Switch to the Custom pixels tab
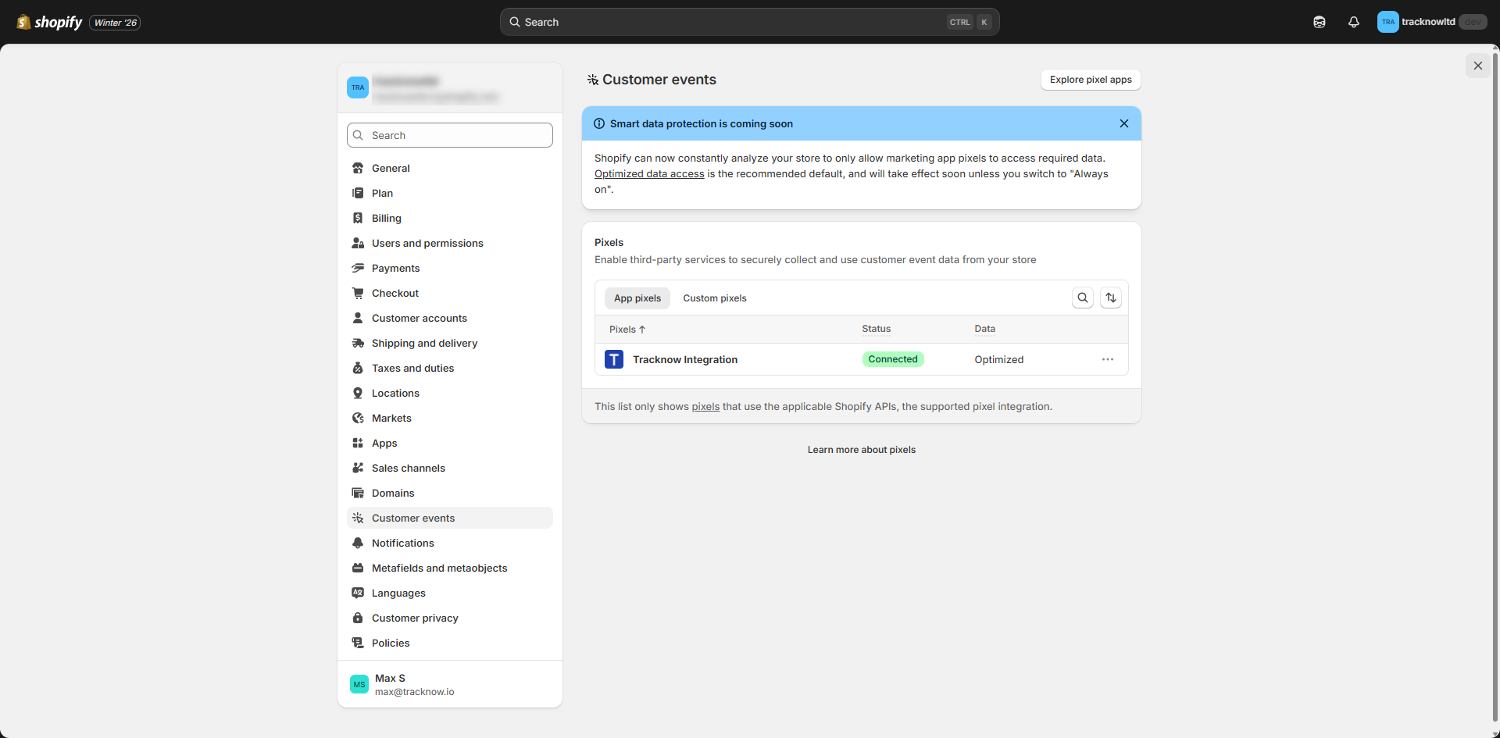This screenshot has height=738, width=1500. (x=714, y=298)
